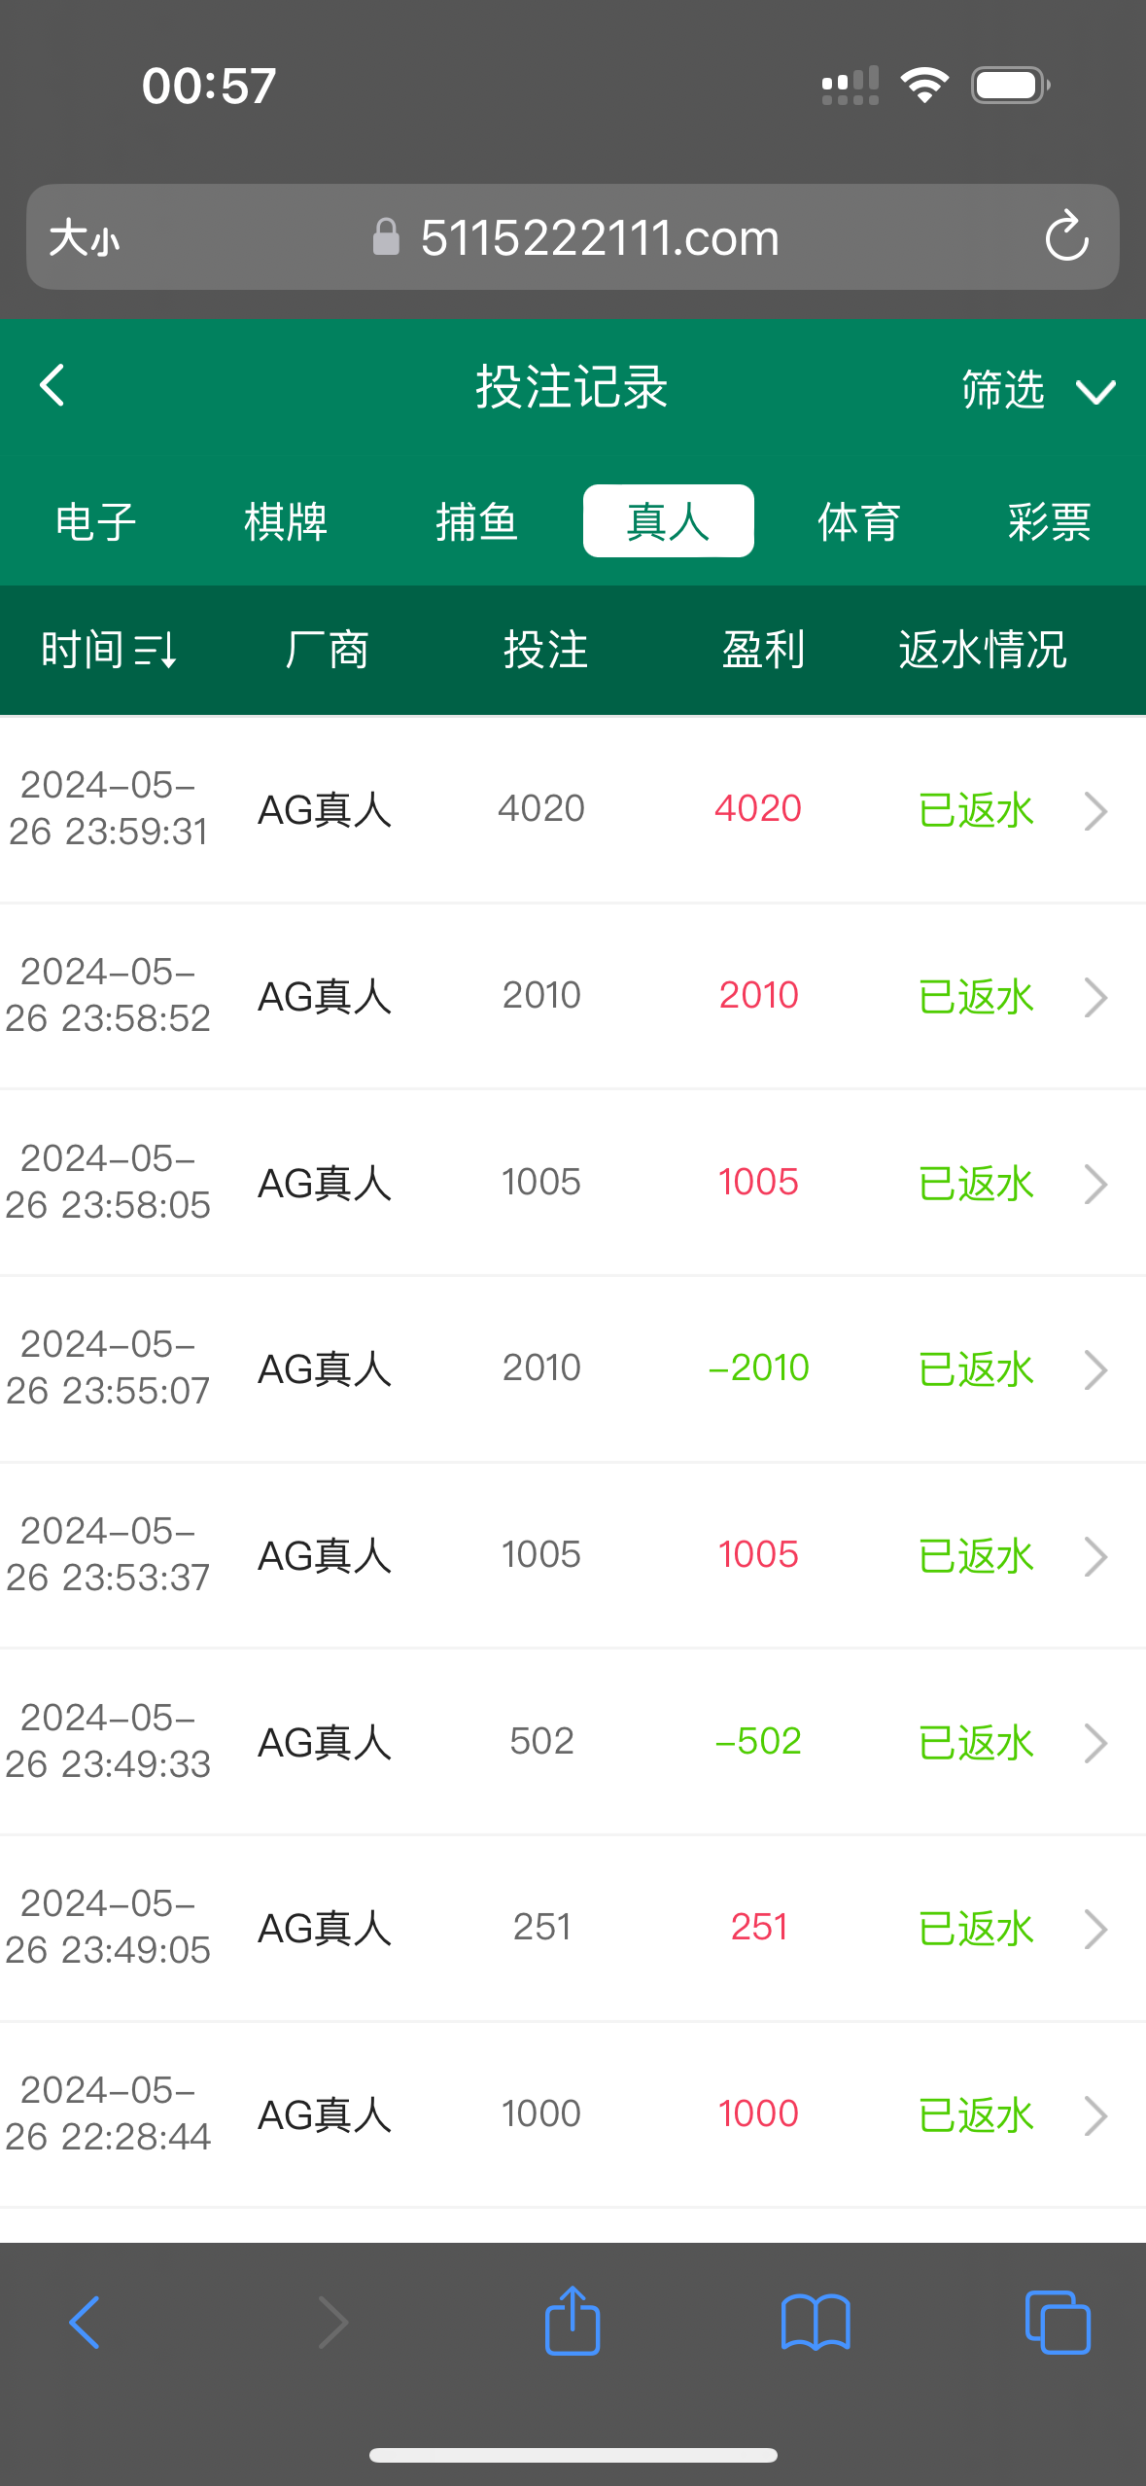Tap the 已返水 status for 23:49:33 bet
Viewport: 1146px width, 2486px height.
pos(976,1743)
